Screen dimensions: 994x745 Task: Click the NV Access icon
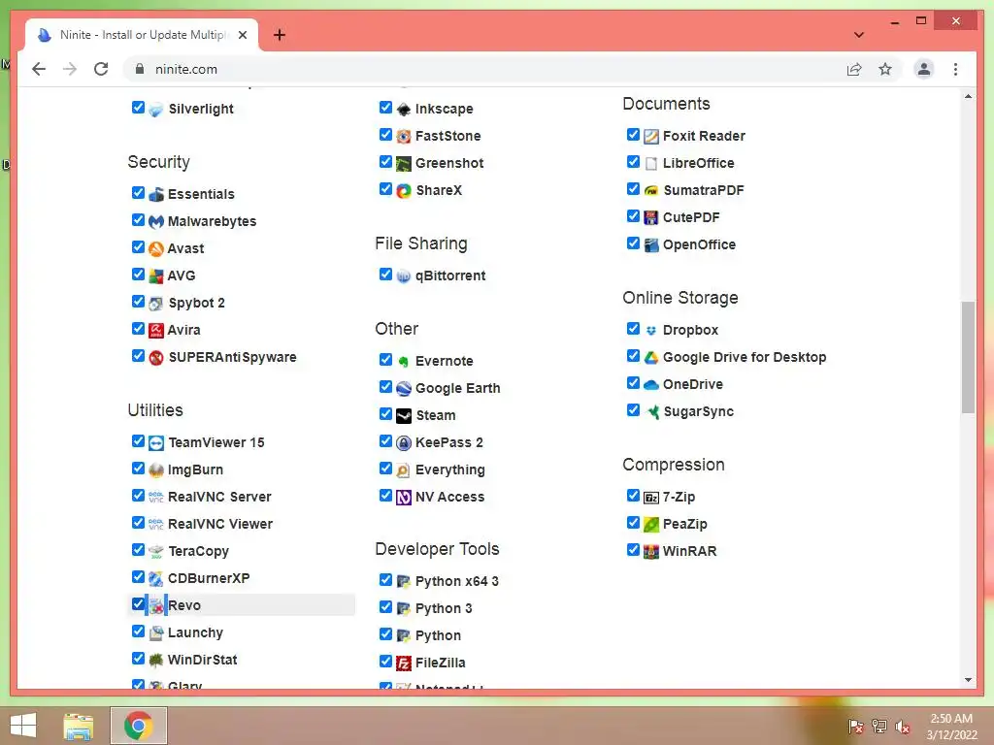pos(404,498)
